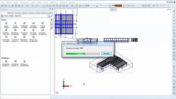
Task: Open the 0.25 pen thickness dropdown
Action: [x=97, y=5]
